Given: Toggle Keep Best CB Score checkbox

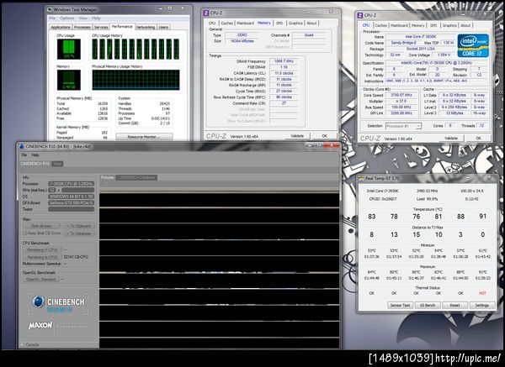Looking at the screenshot, I should pyautogui.click(x=24, y=233).
